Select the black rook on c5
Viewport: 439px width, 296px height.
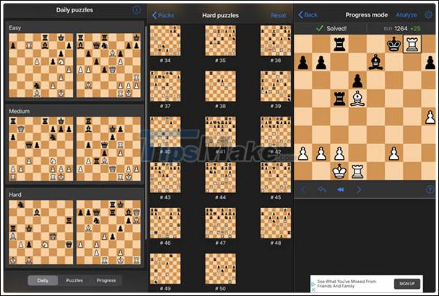coord(339,98)
